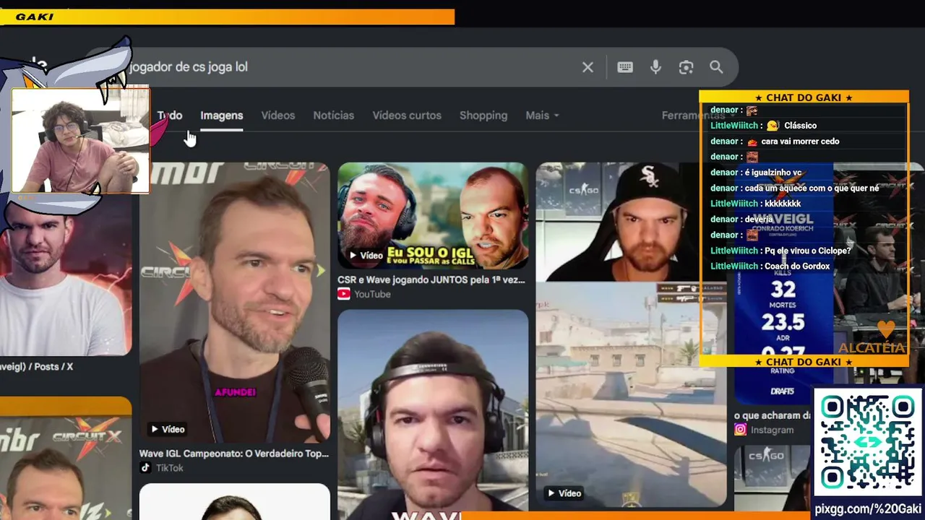Image resolution: width=925 pixels, height=520 pixels.
Task: Click chat message 'kkkkkkkk' from LittleWiiitch
Action: tap(782, 204)
